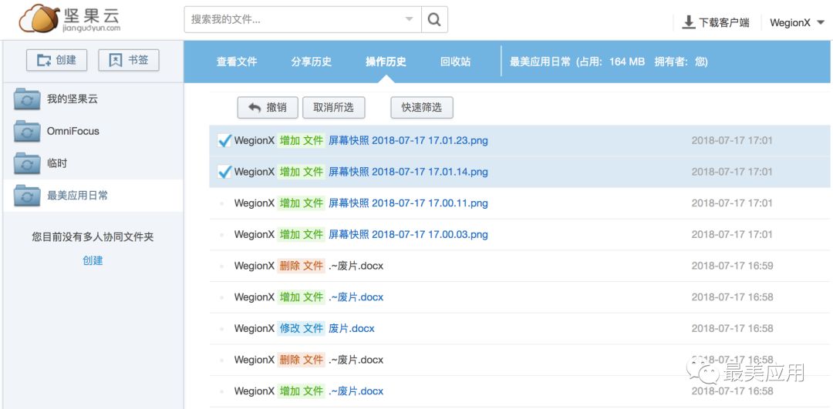The image size is (833, 409).
Task: Select the 临时 folder icon
Action: [x=26, y=163]
